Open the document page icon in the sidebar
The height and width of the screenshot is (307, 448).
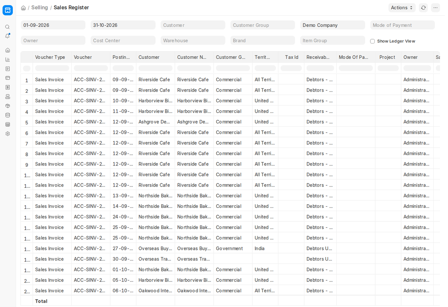coord(8,69)
